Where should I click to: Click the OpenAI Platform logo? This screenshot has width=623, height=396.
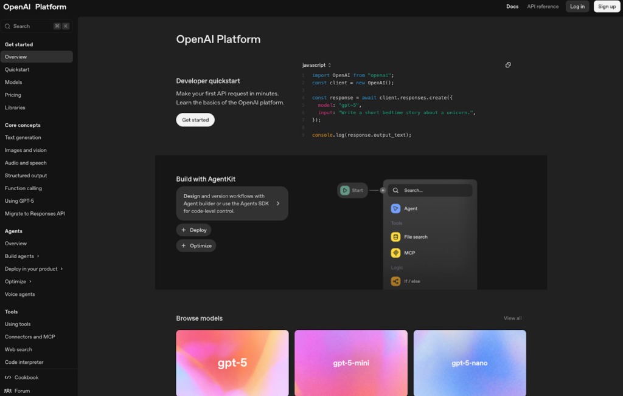coord(33,7)
